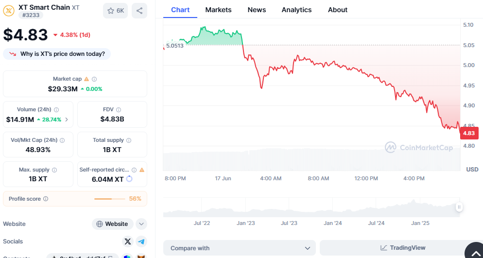The width and height of the screenshot is (483, 258).
Task: Switch to the News tab
Action: tap(257, 10)
